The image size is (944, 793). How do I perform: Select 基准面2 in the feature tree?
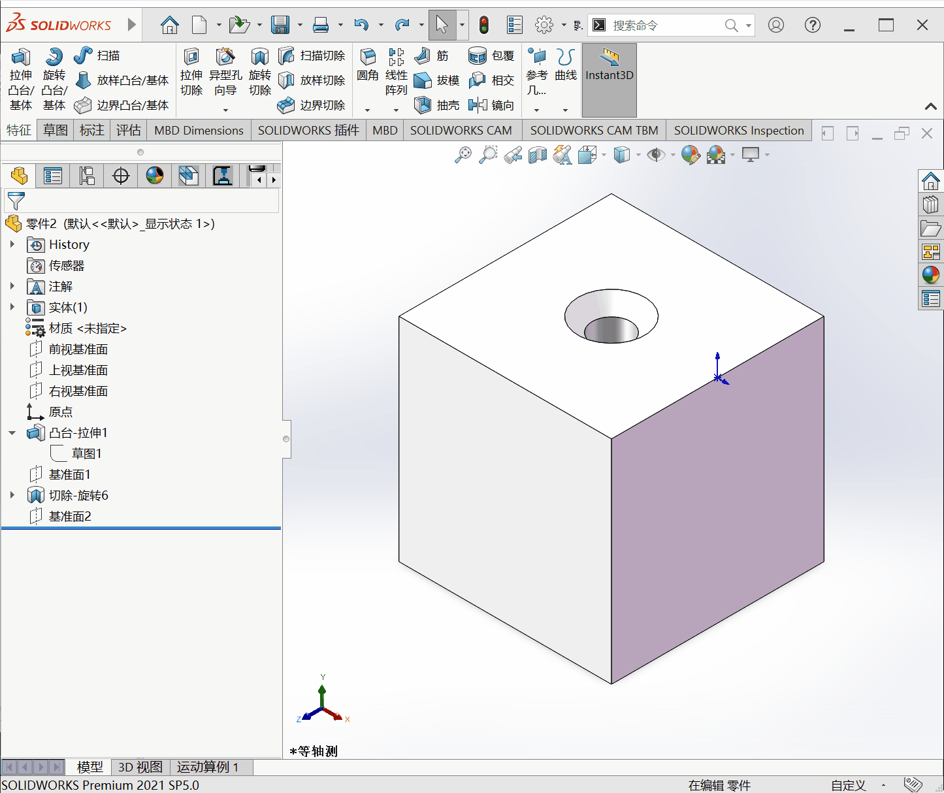(70, 516)
